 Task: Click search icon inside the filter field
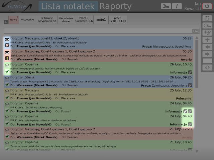coord(195,31)
